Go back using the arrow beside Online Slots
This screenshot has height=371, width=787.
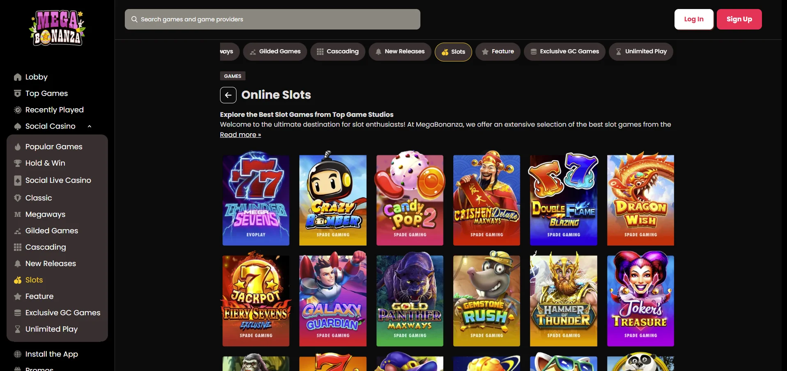click(228, 95)
